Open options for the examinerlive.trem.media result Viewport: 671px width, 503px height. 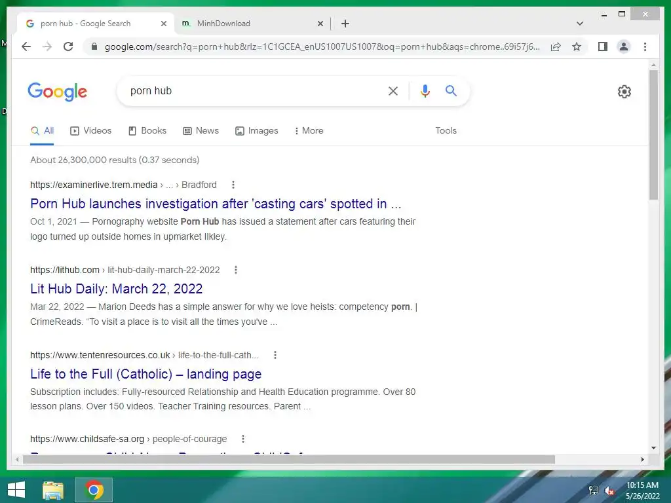[233, 185]
